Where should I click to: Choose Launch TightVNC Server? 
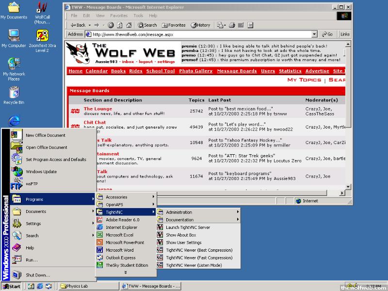pyautogui.click(x=188, y=227)
